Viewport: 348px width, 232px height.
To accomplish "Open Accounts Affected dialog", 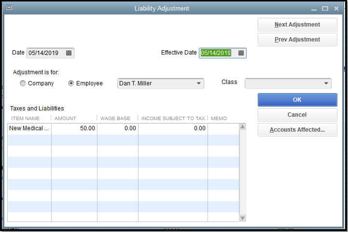I will (x=297, y=130).
